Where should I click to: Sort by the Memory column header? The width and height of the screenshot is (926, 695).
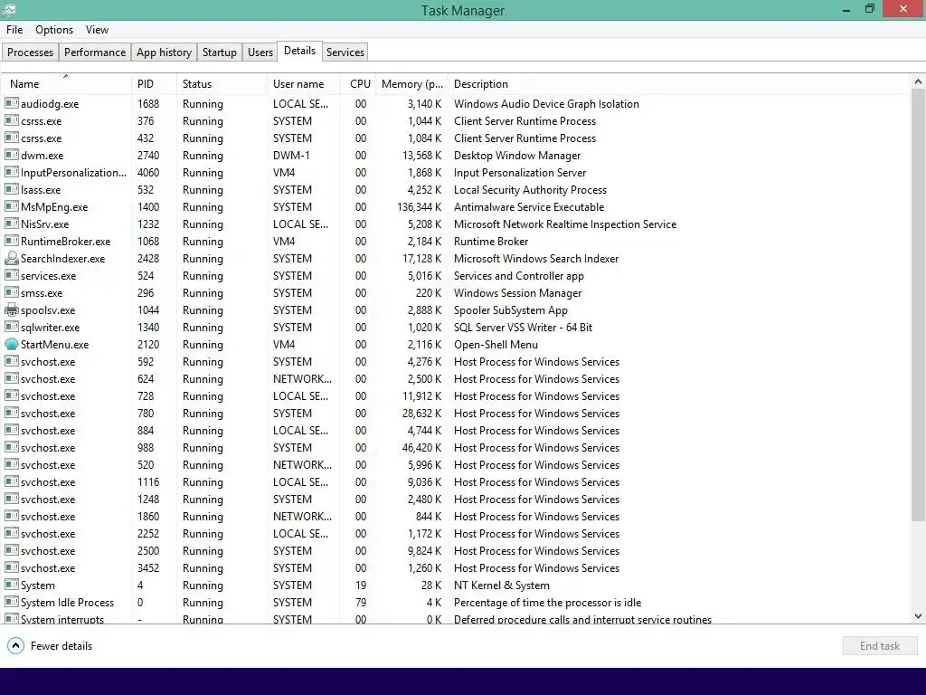tap(411, 84)
